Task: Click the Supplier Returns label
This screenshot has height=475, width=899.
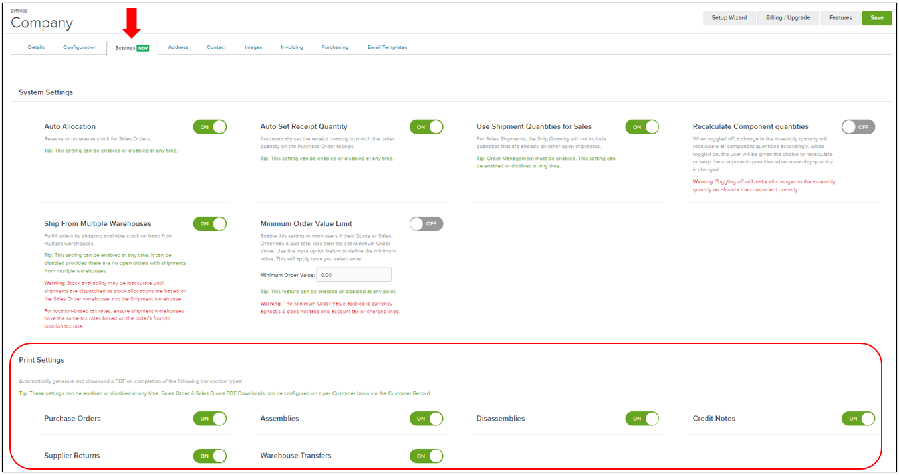Action: (72, 456)
